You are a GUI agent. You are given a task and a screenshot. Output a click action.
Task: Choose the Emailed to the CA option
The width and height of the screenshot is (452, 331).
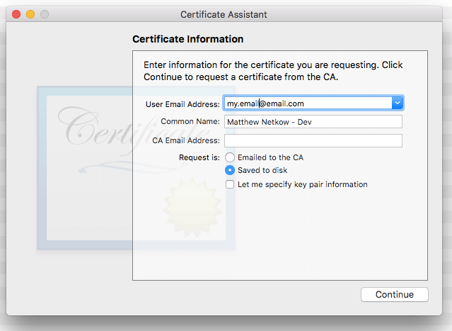pos(230,157)
